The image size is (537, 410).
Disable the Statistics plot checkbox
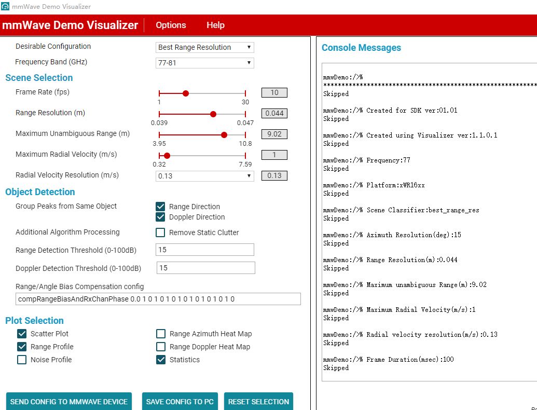point(161,360)
